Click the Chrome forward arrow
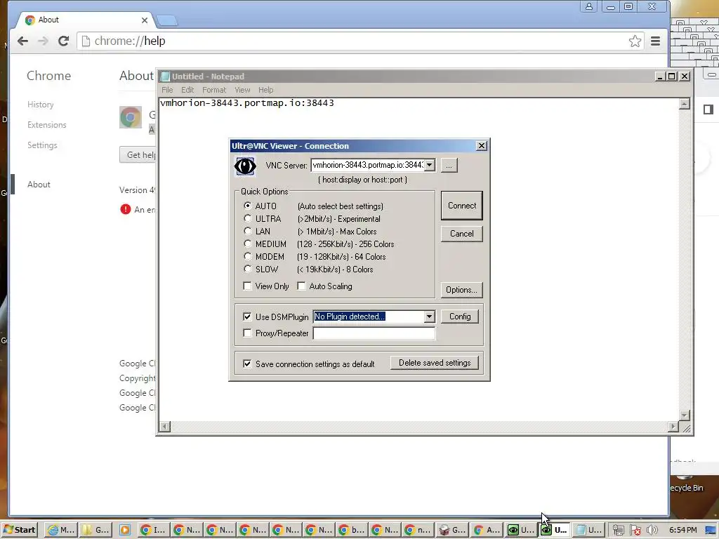This screenshot has width=719, height=539. tap(43, 41)
